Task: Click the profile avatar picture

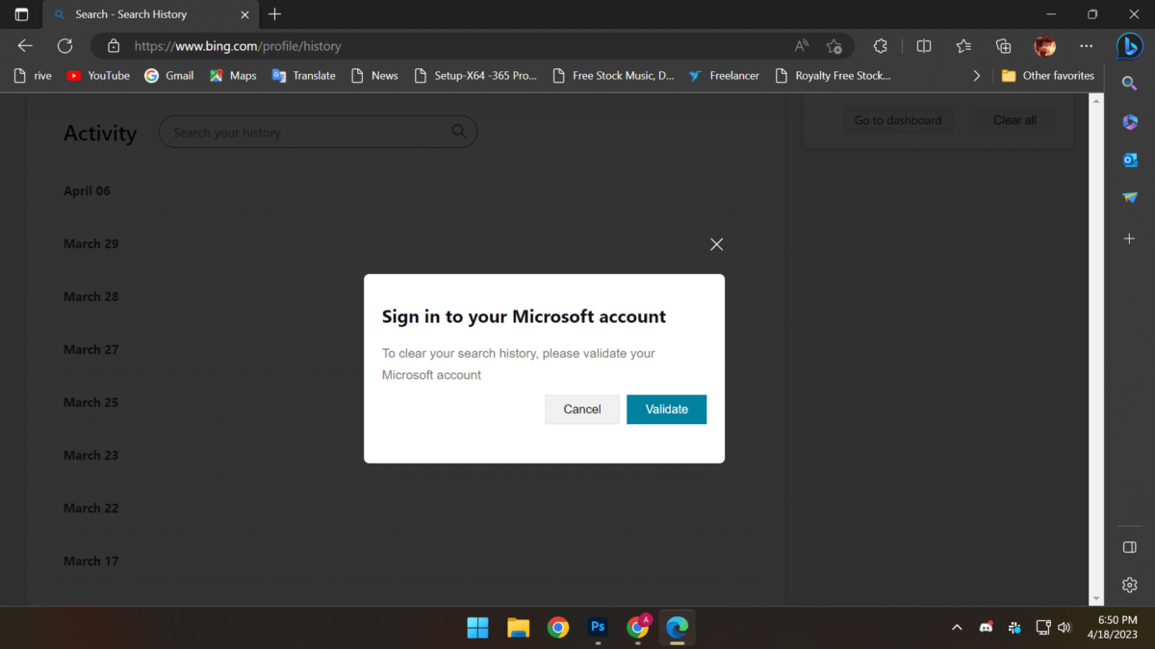Action: click(1044, 45)
